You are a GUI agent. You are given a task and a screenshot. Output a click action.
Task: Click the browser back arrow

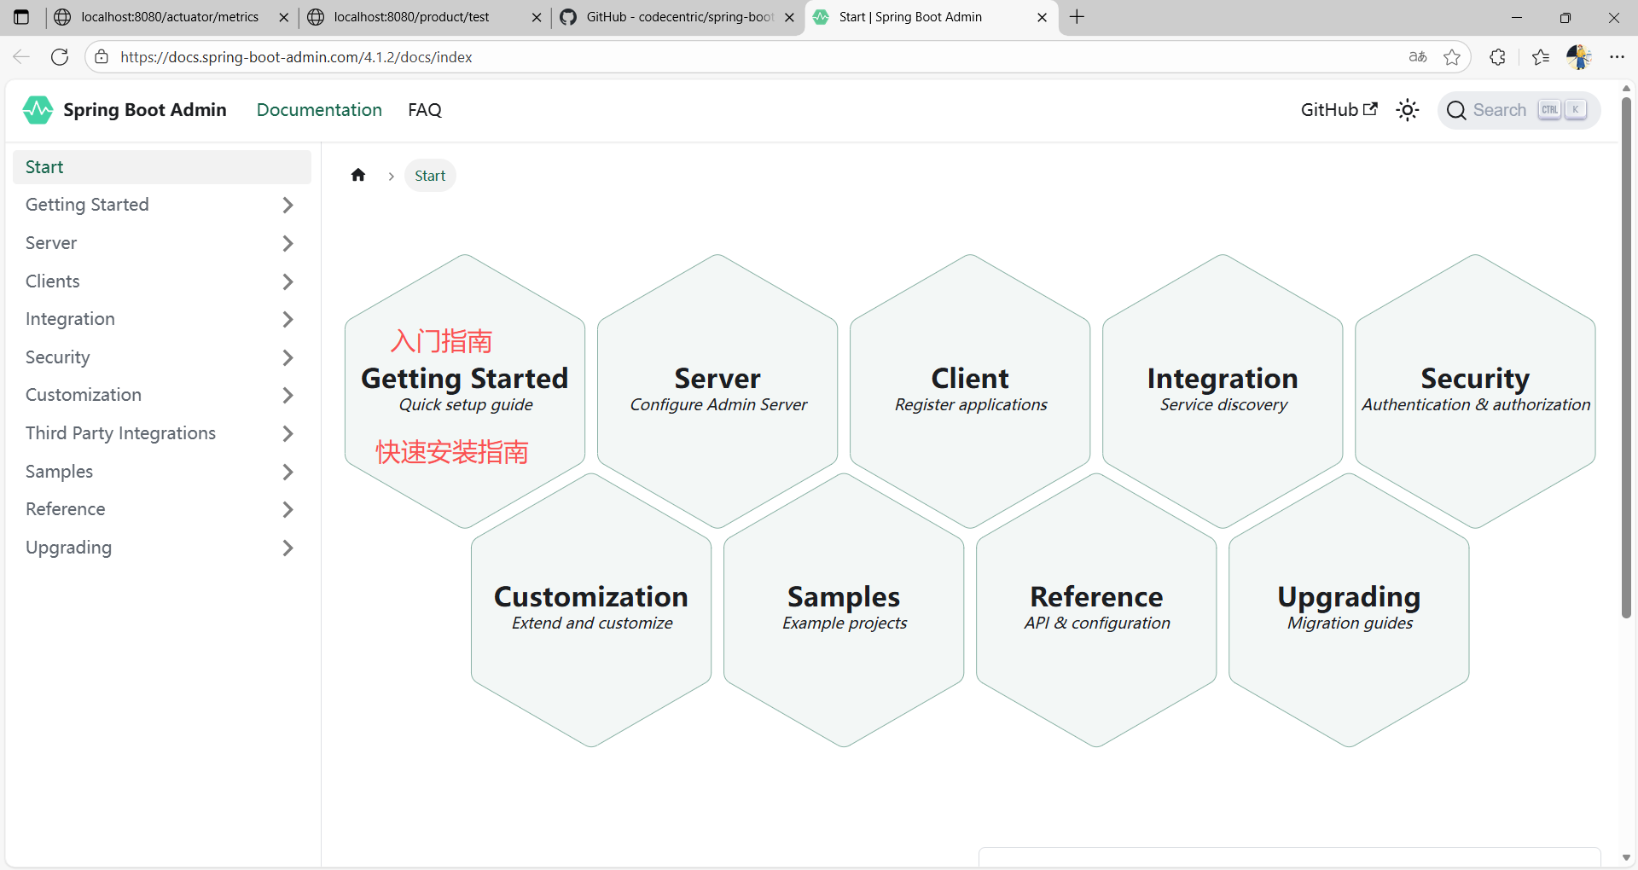(21, 57)
